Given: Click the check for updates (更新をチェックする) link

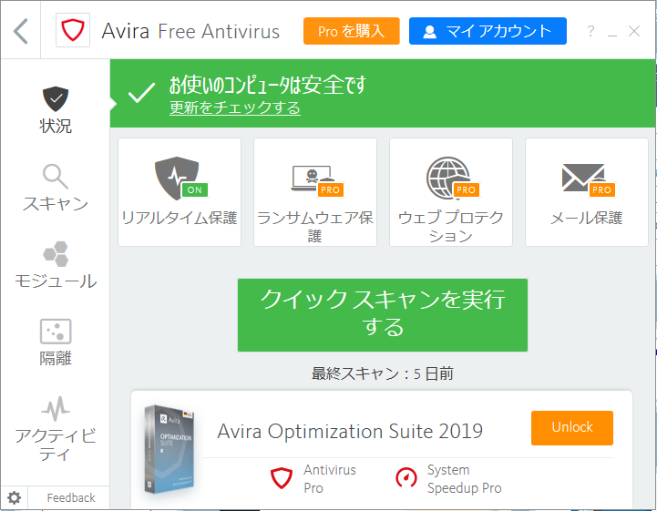Looking at the screenshot, I should tap(235, 107).
